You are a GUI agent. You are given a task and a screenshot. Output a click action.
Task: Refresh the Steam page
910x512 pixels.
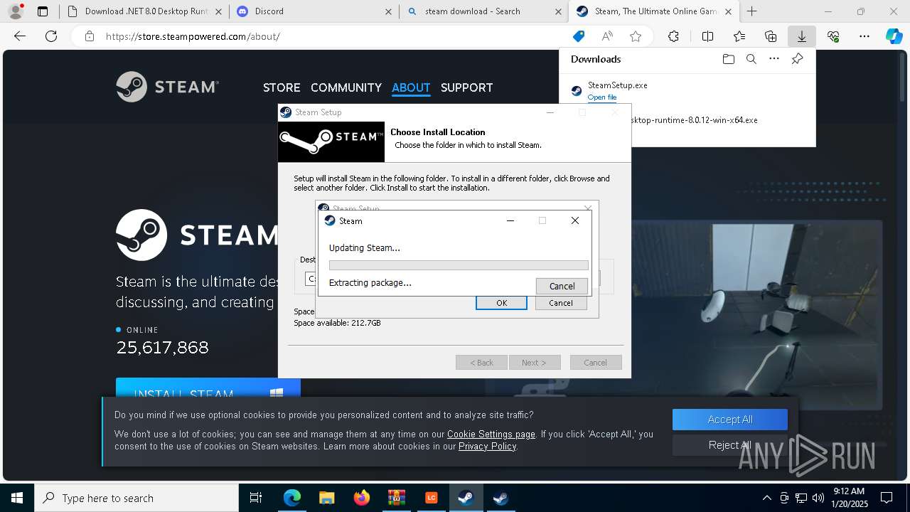(51, 36)
